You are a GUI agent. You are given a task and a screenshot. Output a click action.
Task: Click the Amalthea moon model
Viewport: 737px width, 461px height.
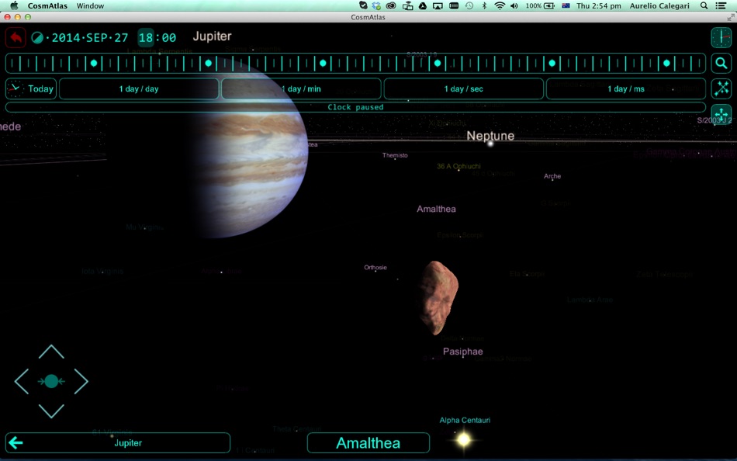(437, 298)
